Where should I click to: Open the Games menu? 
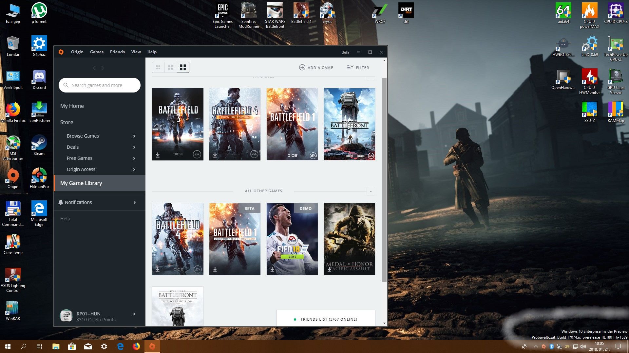(x=97, y=52)
